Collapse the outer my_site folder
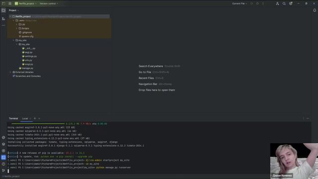The image size is (318, 179). (13, 40)
